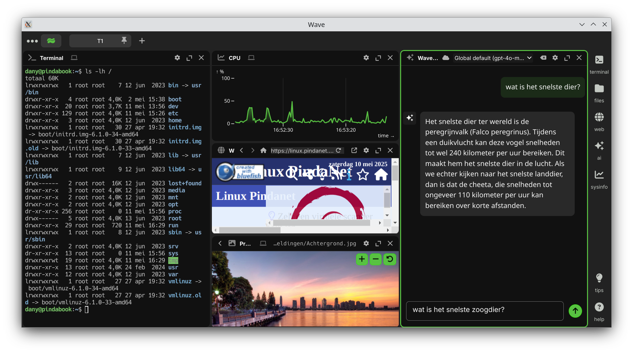
Task: Click the Terminal block connection laptop icon
Action: 74,58
